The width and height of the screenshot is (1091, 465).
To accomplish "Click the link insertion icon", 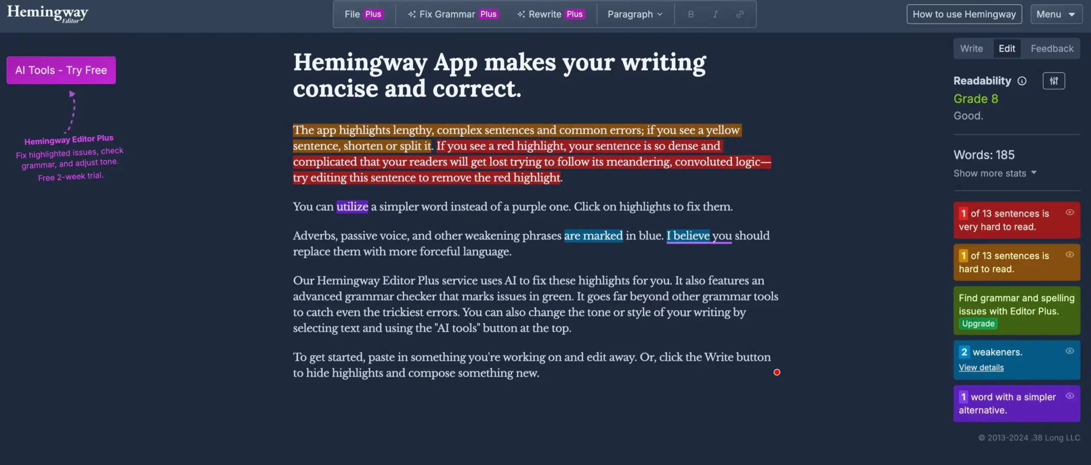I will tap(740, 14).
